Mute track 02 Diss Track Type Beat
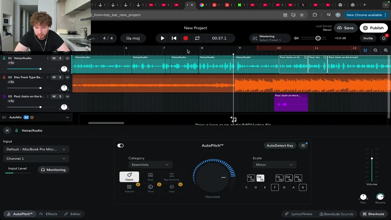This screenshot has height=220, width=391. [54, 77]
